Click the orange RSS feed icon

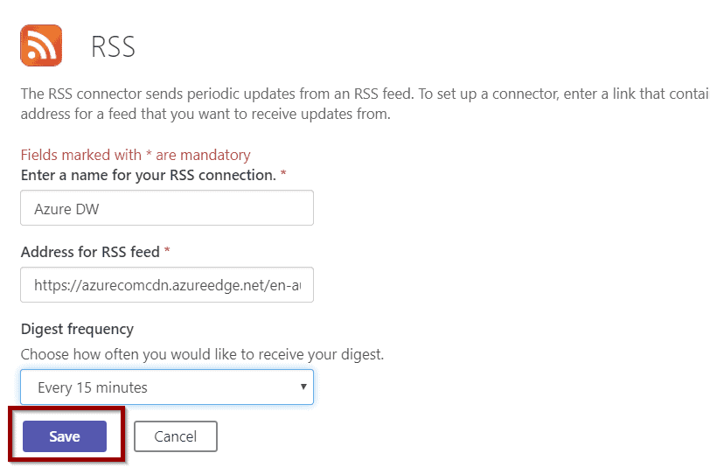click(41, 45)
